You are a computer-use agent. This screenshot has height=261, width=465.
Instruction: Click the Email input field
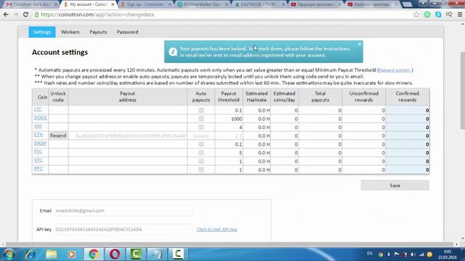coord(124,211)
